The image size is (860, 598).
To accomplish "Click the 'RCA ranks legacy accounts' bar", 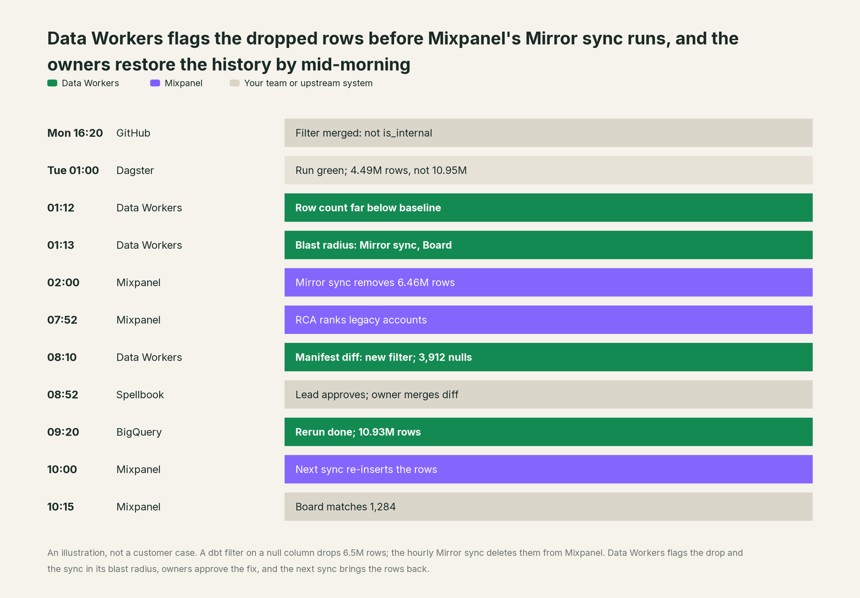I will [548, 320].
